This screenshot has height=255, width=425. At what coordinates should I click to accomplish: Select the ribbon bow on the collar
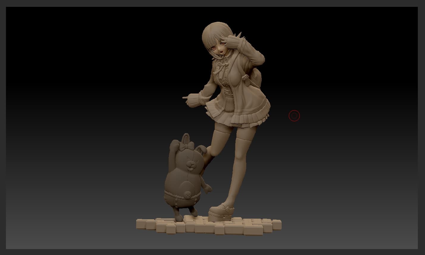[223, 66]
